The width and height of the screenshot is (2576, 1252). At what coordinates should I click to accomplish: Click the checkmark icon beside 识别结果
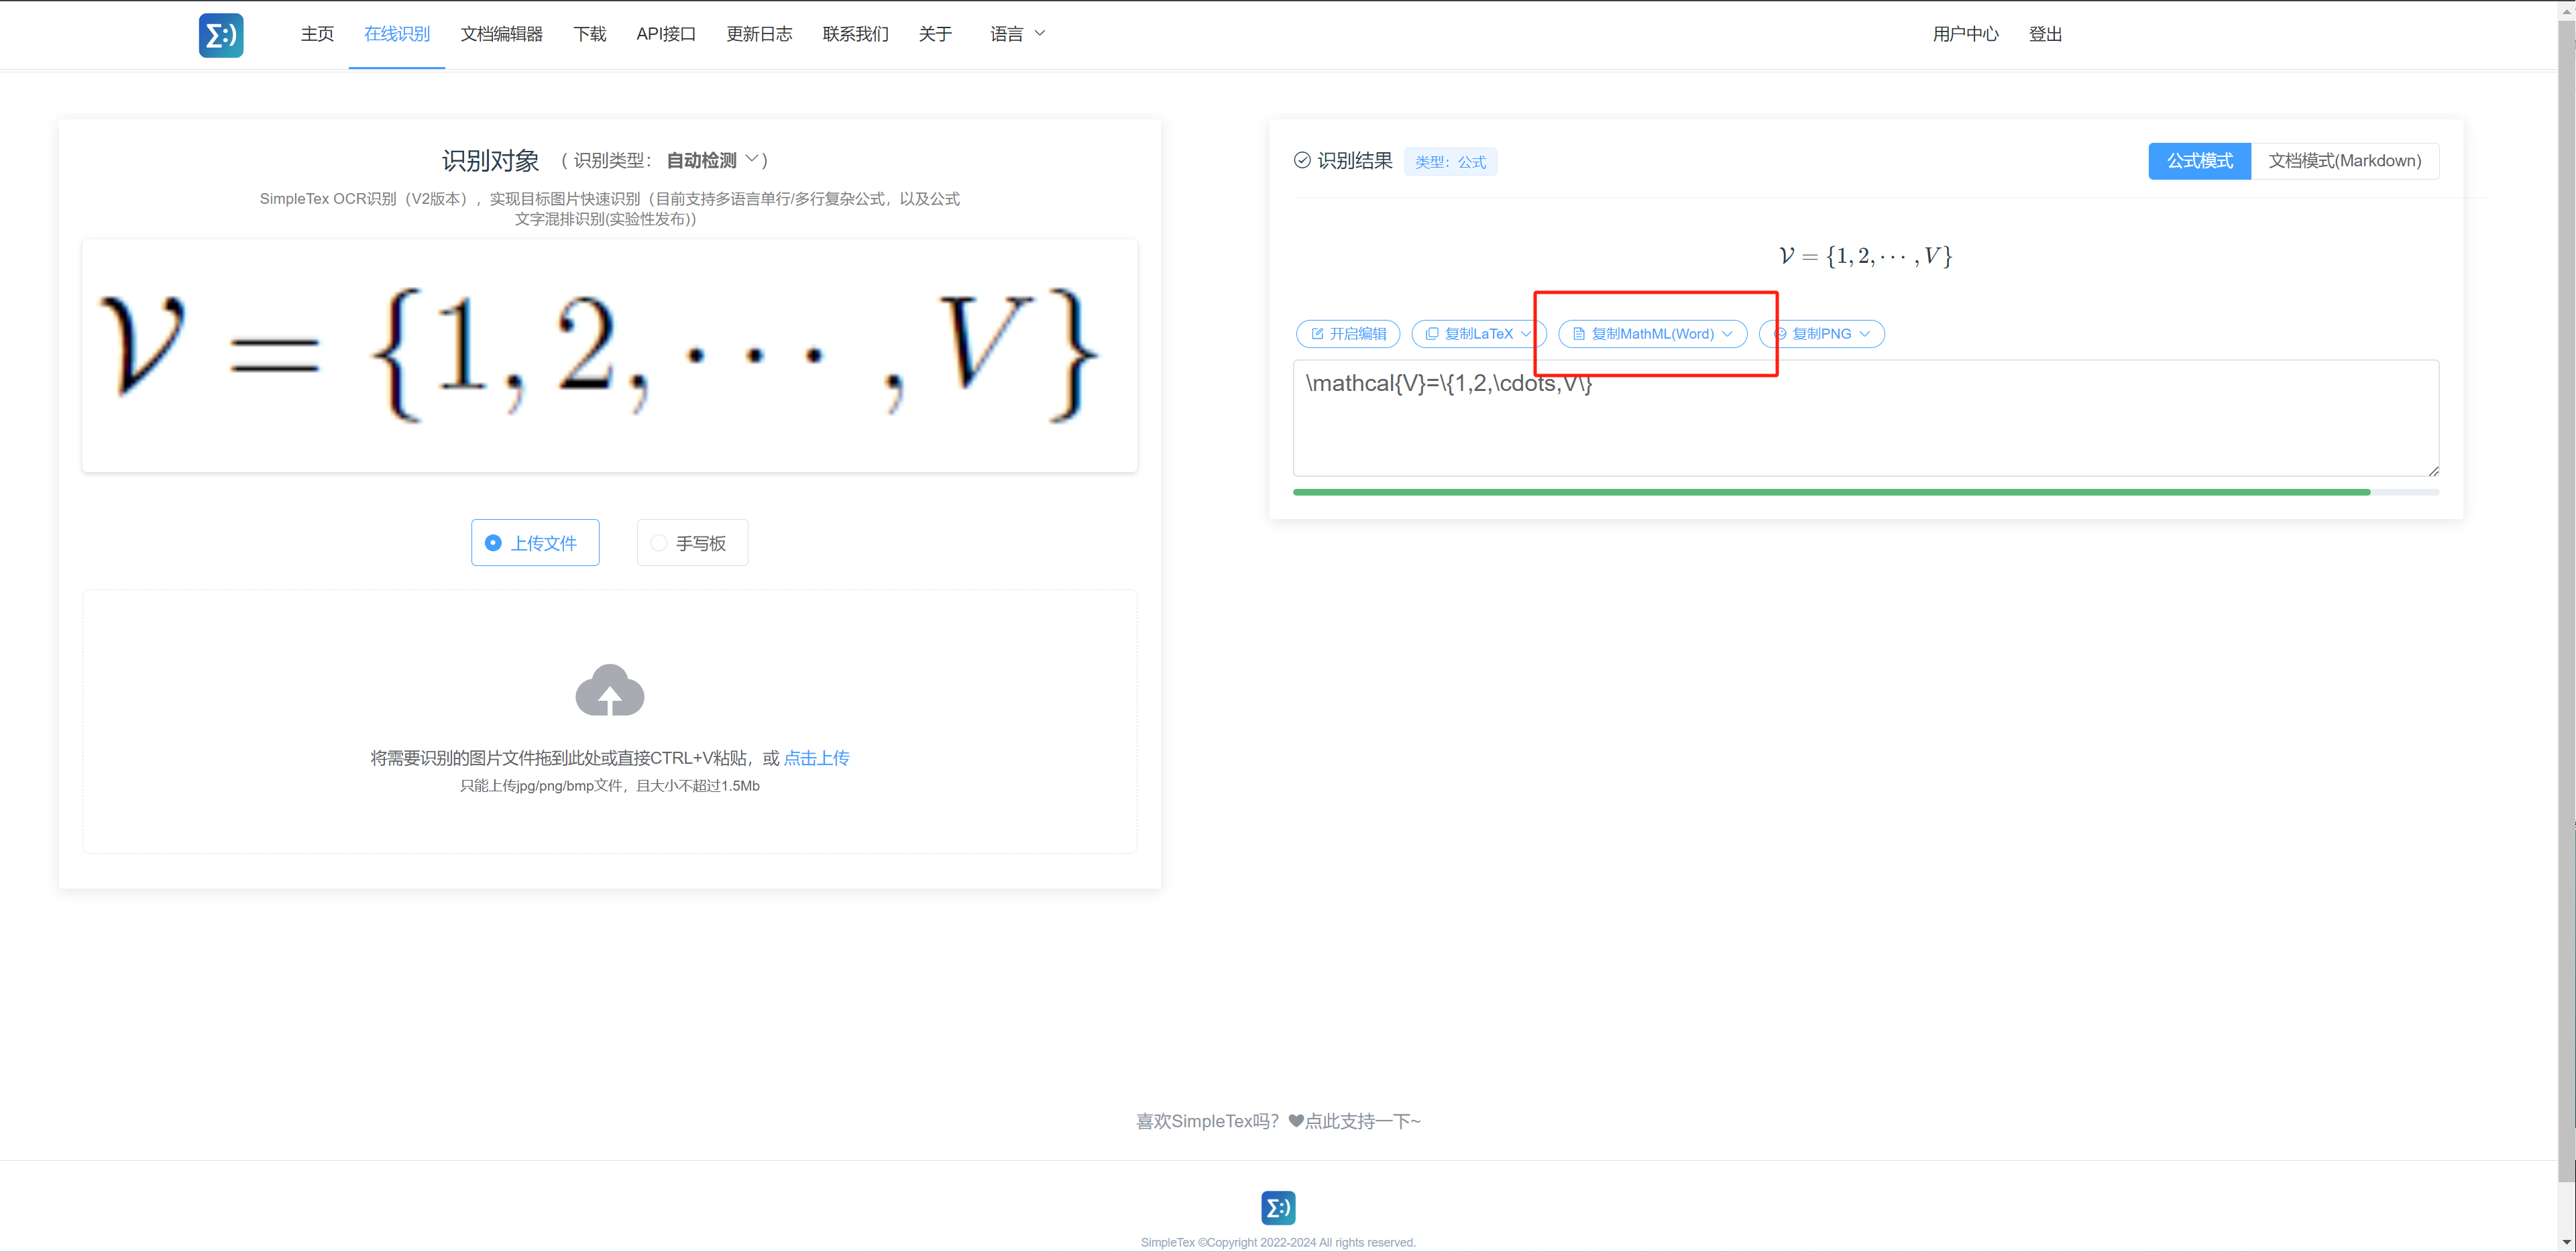click(1302, 160)
